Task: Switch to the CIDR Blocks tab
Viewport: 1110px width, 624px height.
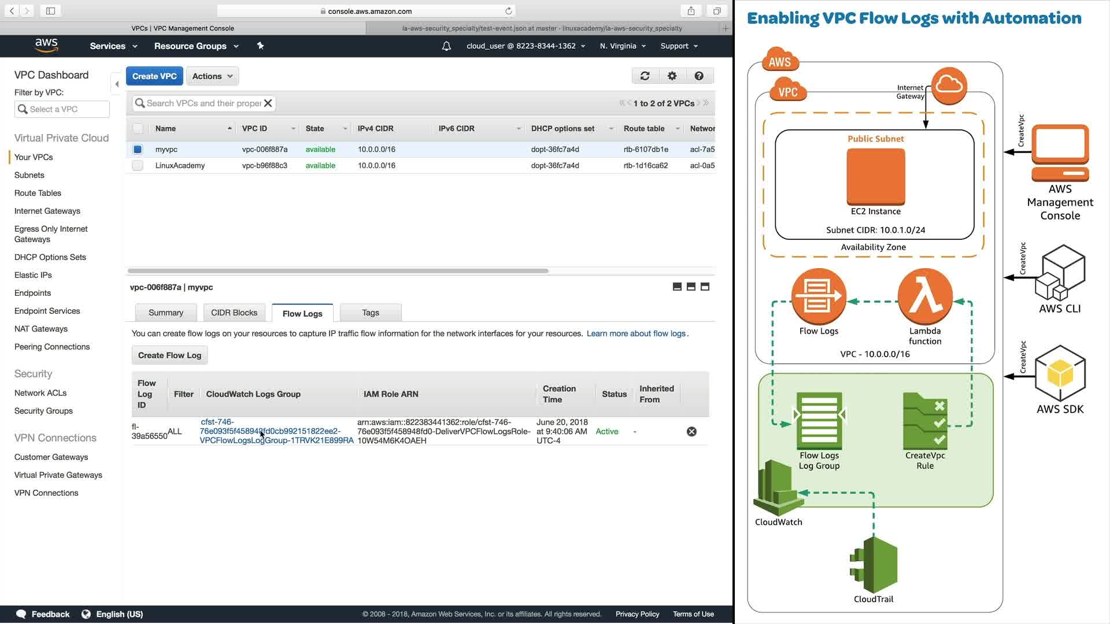Action: [234, 313]
